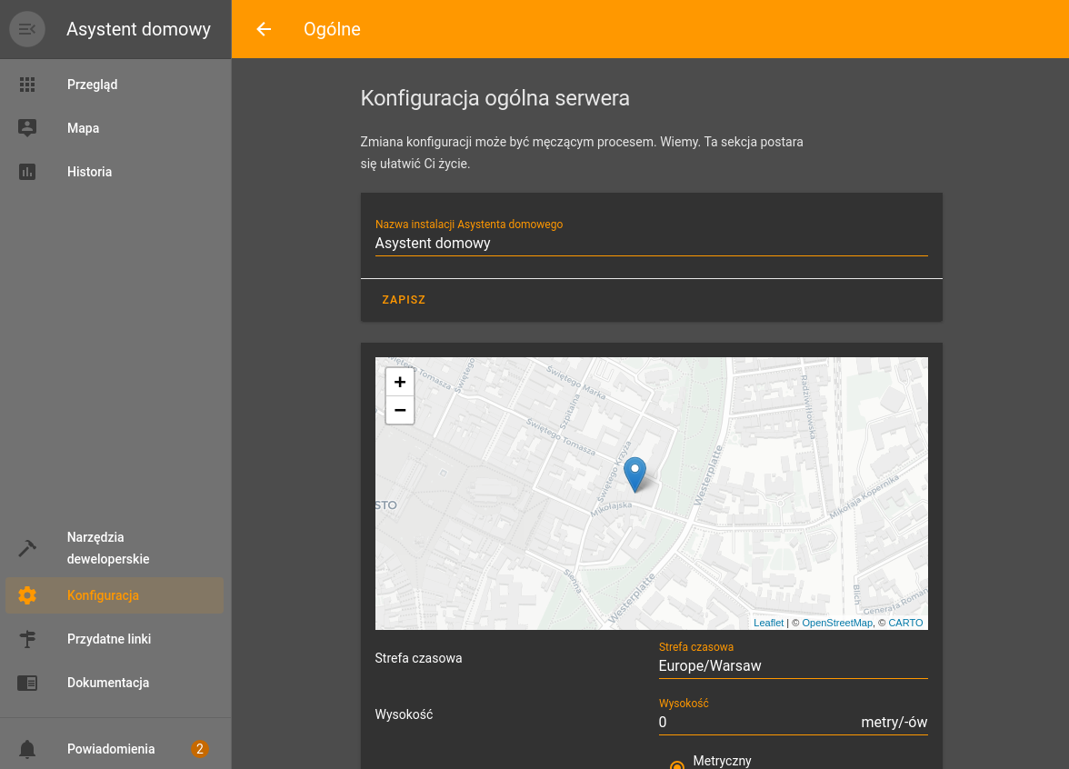The width and height of the screenshot is (1069, 769).
Task: Click the back arrow in header
Action: pyautogui.click(x=264, y=29)
